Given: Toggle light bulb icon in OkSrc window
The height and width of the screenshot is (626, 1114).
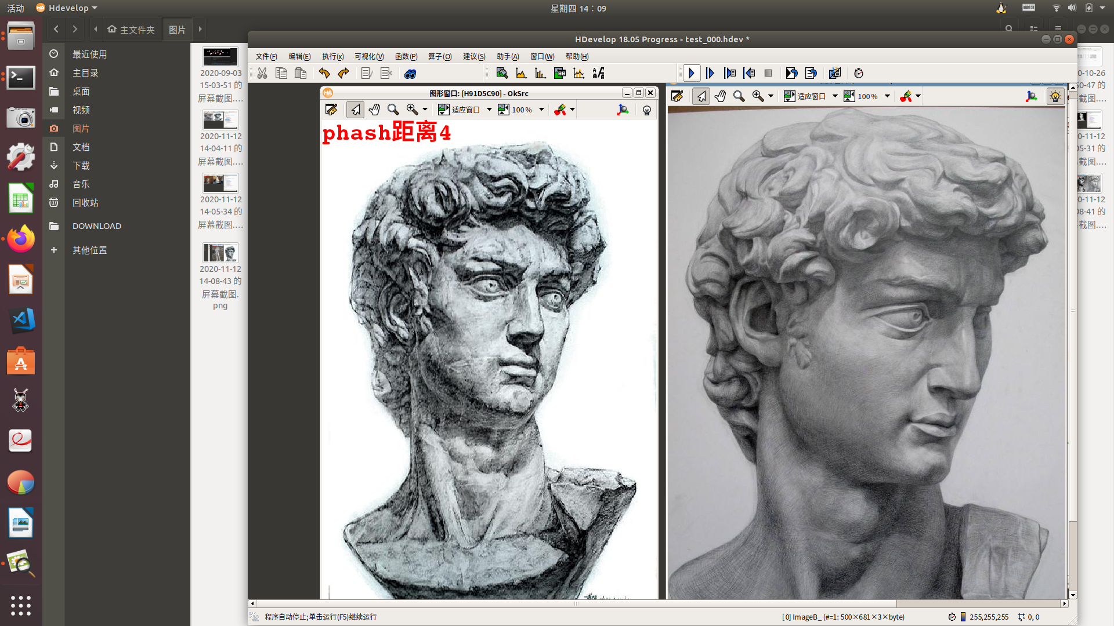Looking at the screenshot, I should click(x=646, y=110).
